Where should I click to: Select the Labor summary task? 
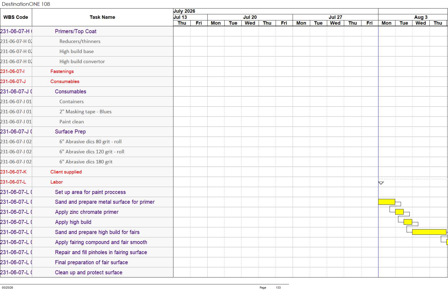click(57, 182)
